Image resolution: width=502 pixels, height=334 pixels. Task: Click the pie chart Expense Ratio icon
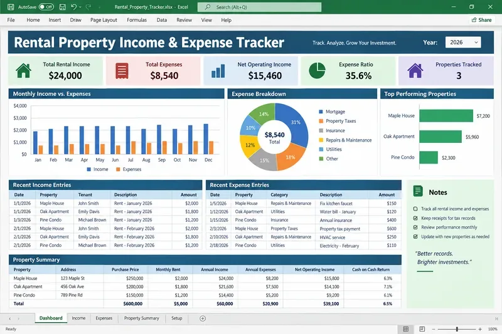tap(317, 71)
